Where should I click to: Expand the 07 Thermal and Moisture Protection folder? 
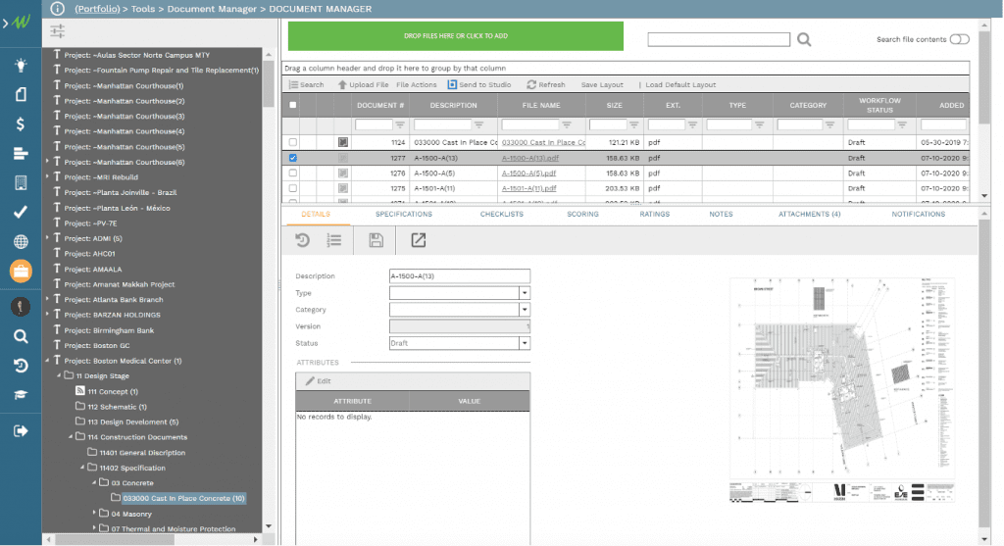(x=94, y=528)
